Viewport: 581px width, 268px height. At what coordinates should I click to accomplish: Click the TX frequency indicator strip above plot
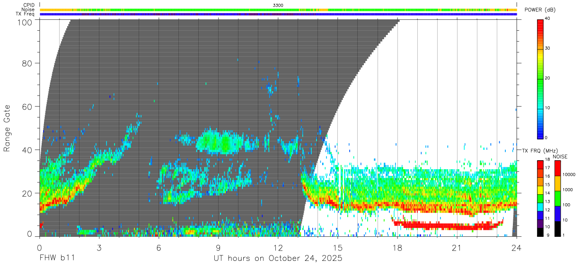(x=278, y=14)
